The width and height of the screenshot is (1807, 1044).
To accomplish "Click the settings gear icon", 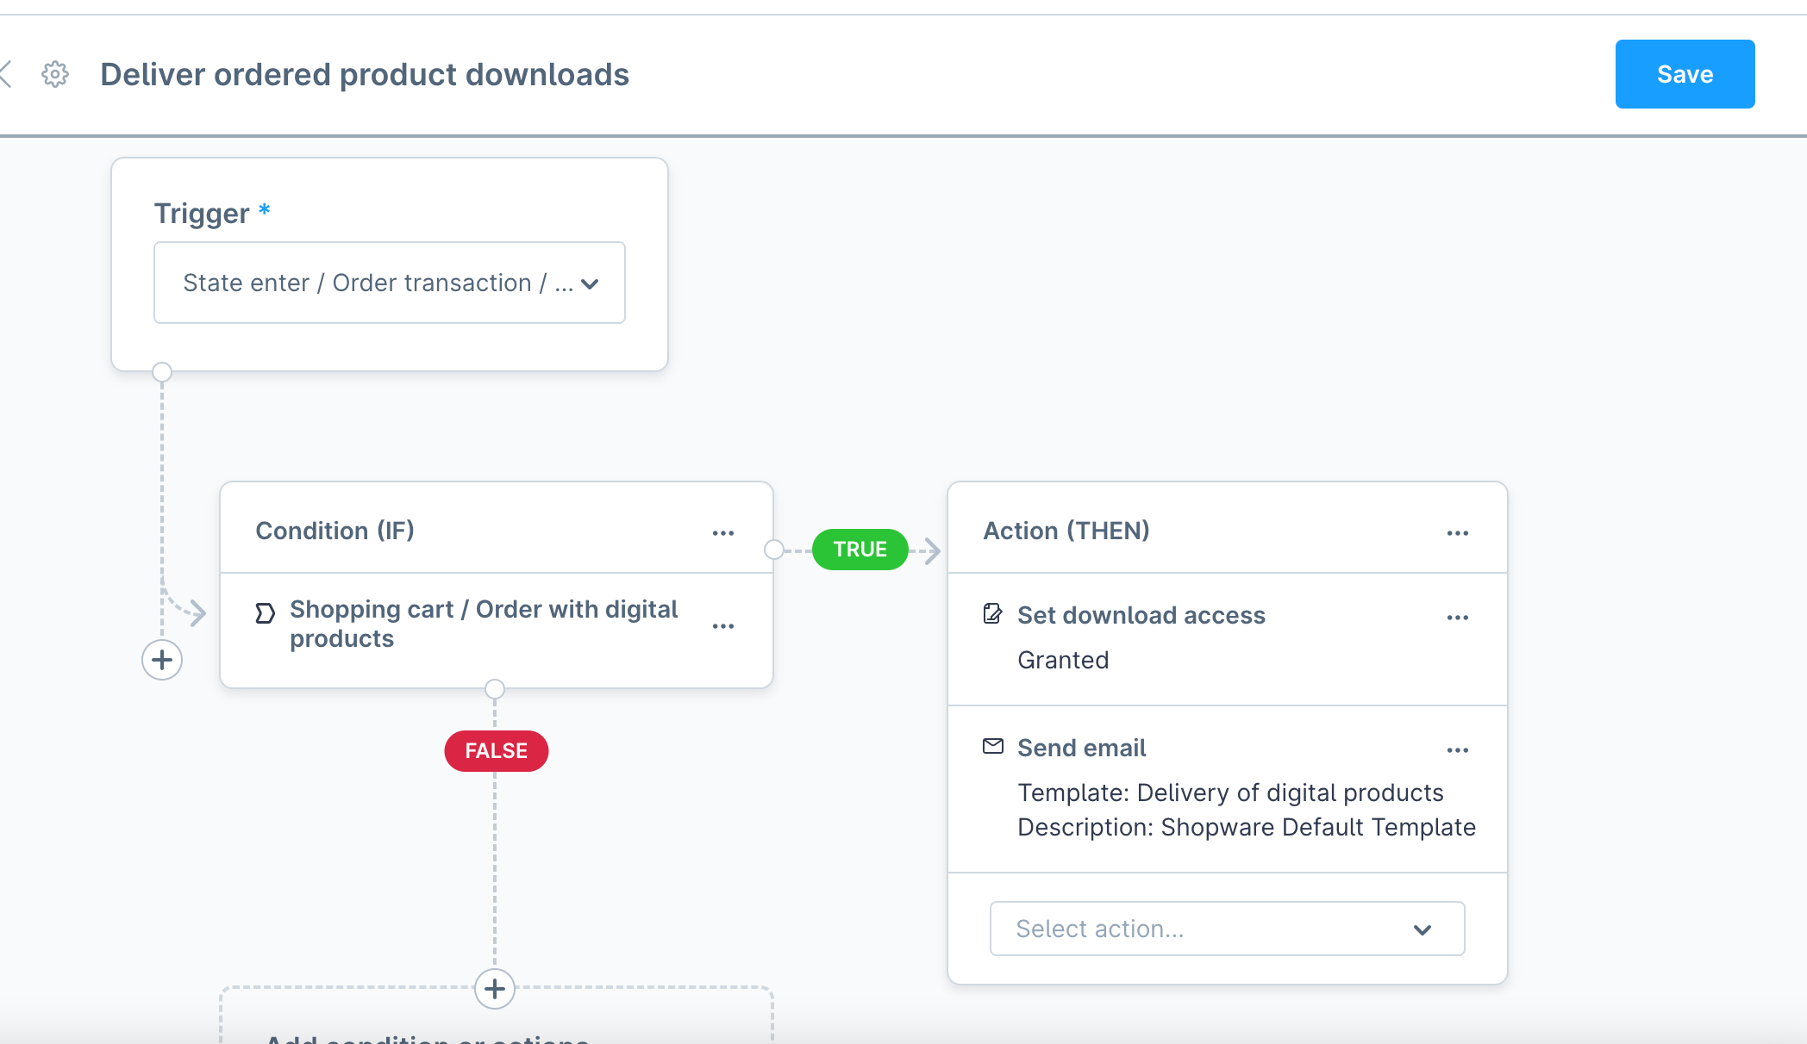I will pos(53,73).
